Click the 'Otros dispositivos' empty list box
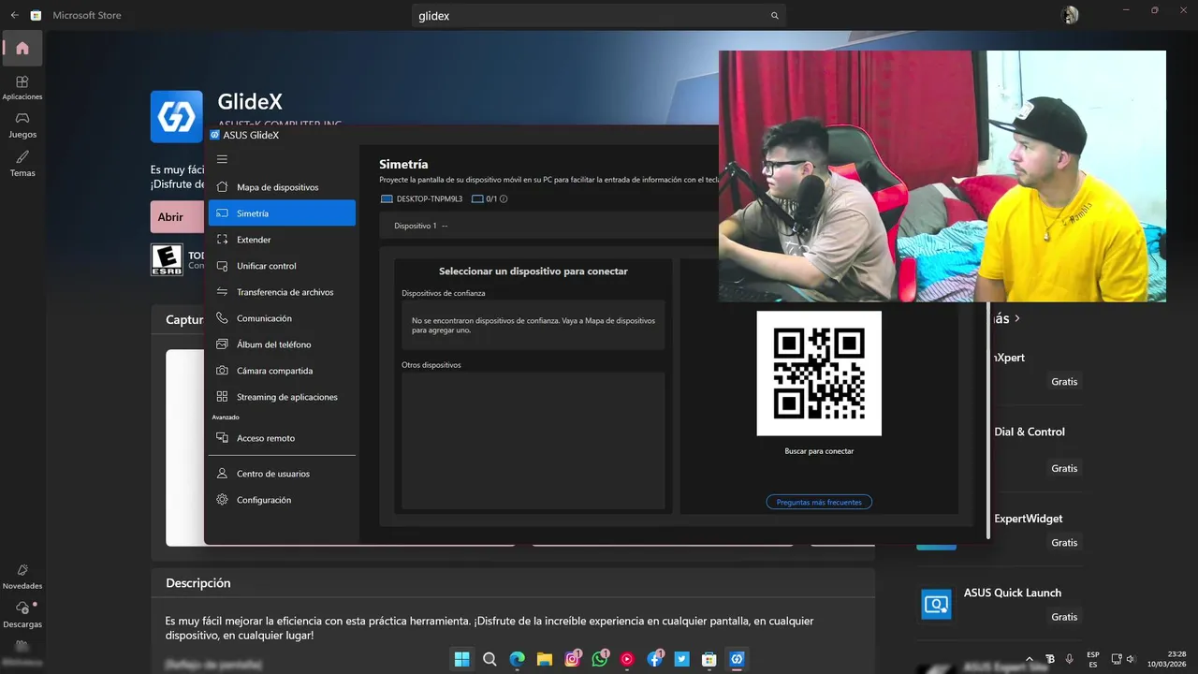This screenshot has height=674, width=1198. [x=533, y=440]
